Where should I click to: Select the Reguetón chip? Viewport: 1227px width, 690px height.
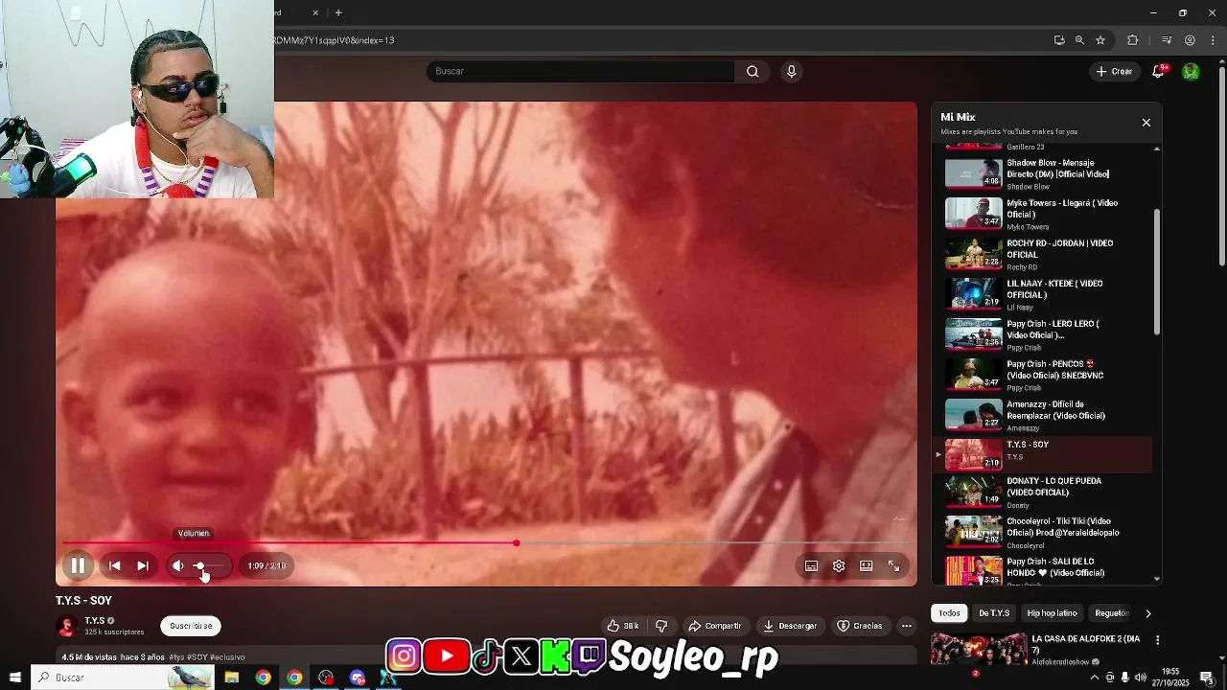click(x=1111, y=613)
